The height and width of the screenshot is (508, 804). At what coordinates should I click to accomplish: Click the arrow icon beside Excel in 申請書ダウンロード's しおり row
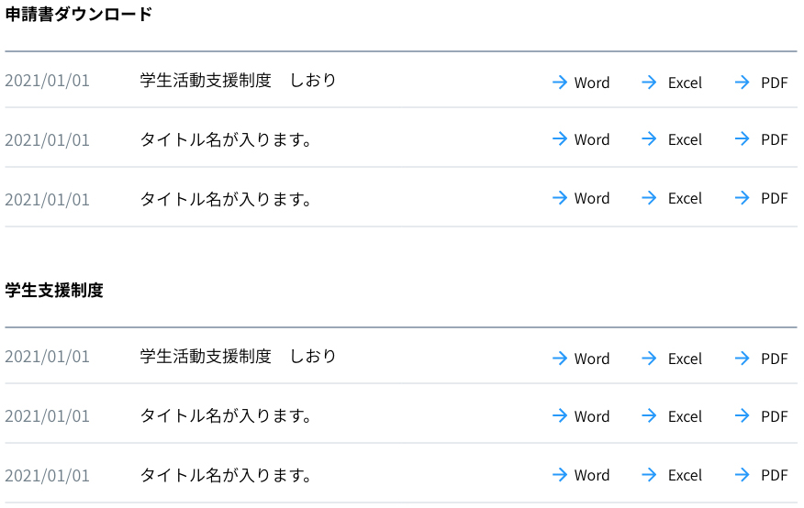(x=649, y=83)
